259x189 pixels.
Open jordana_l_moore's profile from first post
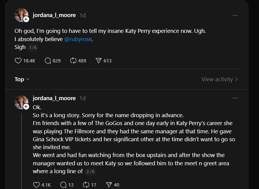click(54, 15)
